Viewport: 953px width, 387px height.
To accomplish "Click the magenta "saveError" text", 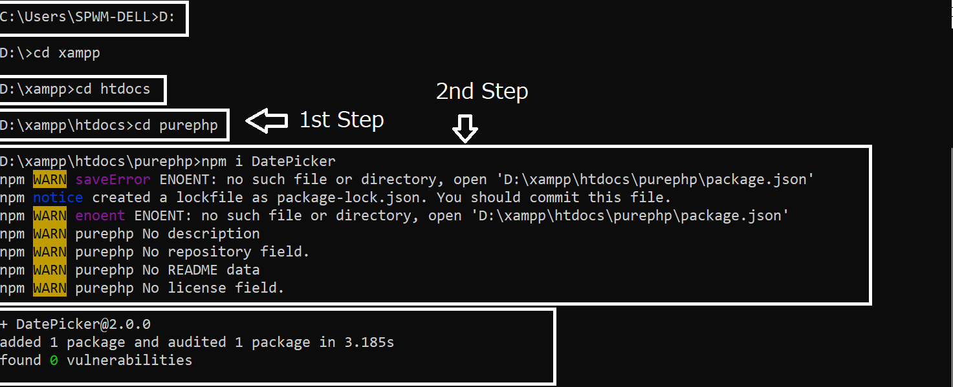I will click(x=113, y=179).
